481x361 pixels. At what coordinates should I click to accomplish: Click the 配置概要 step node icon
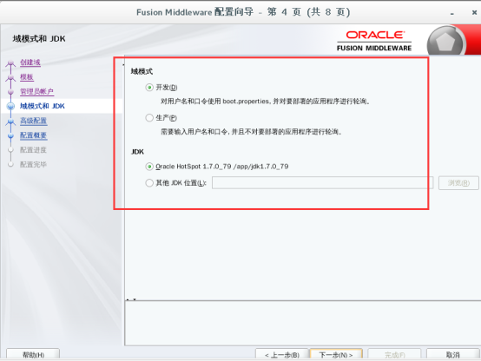click(10, 135)
